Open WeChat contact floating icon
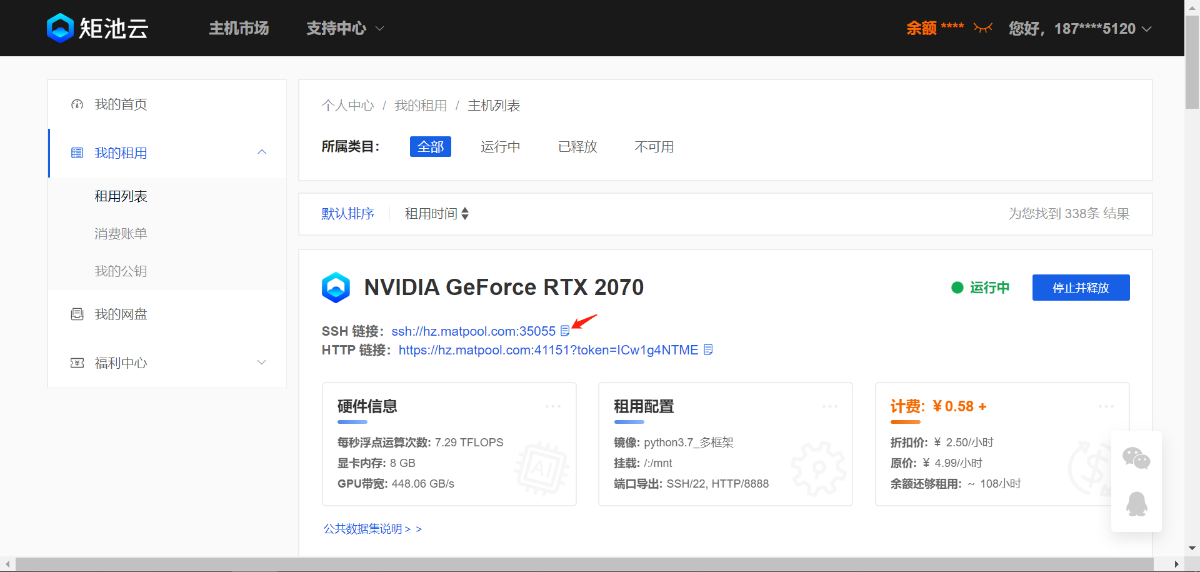The image size is (1200, 572). click(1136, 458)
